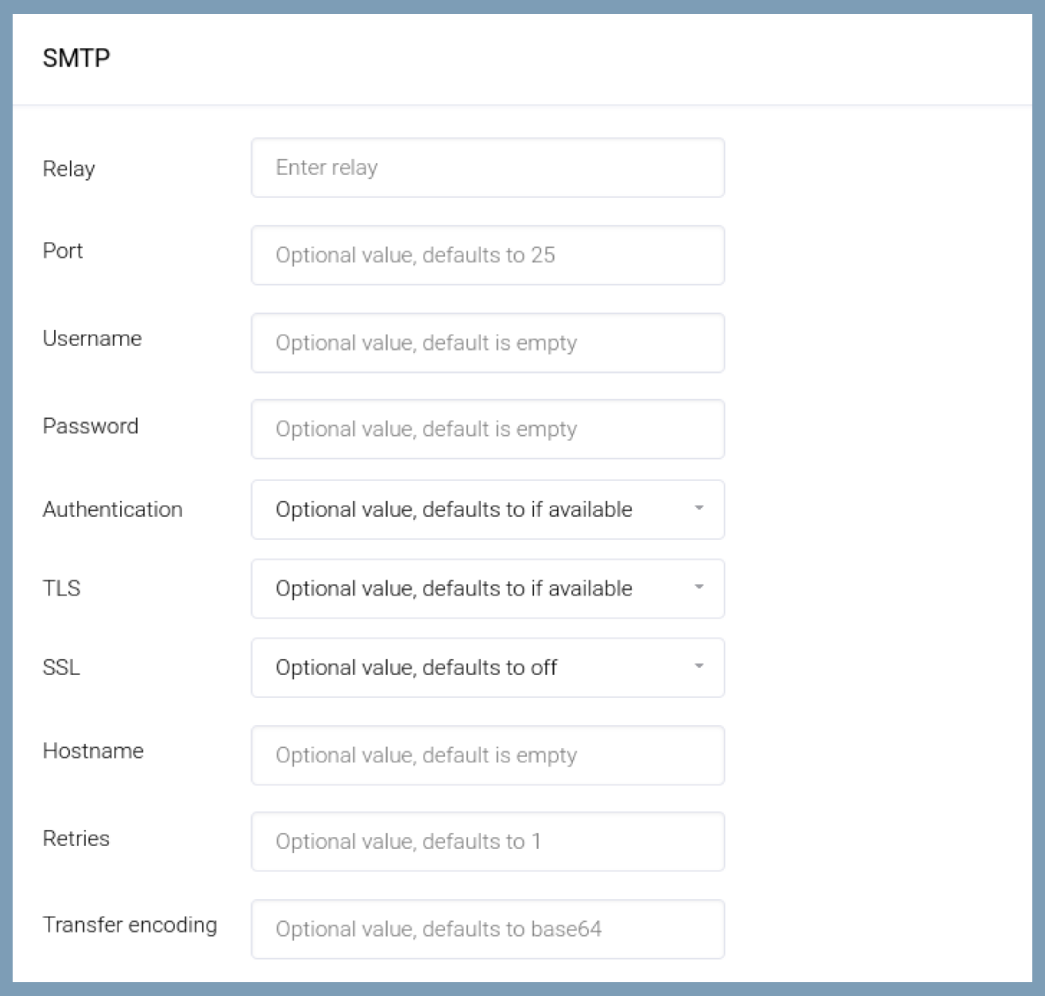The image size is (1045, 996).
Task: Click the Retries label text
Action: point(76,839)
